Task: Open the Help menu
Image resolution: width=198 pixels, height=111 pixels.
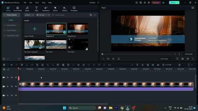Action: click(x=50, y=3)
